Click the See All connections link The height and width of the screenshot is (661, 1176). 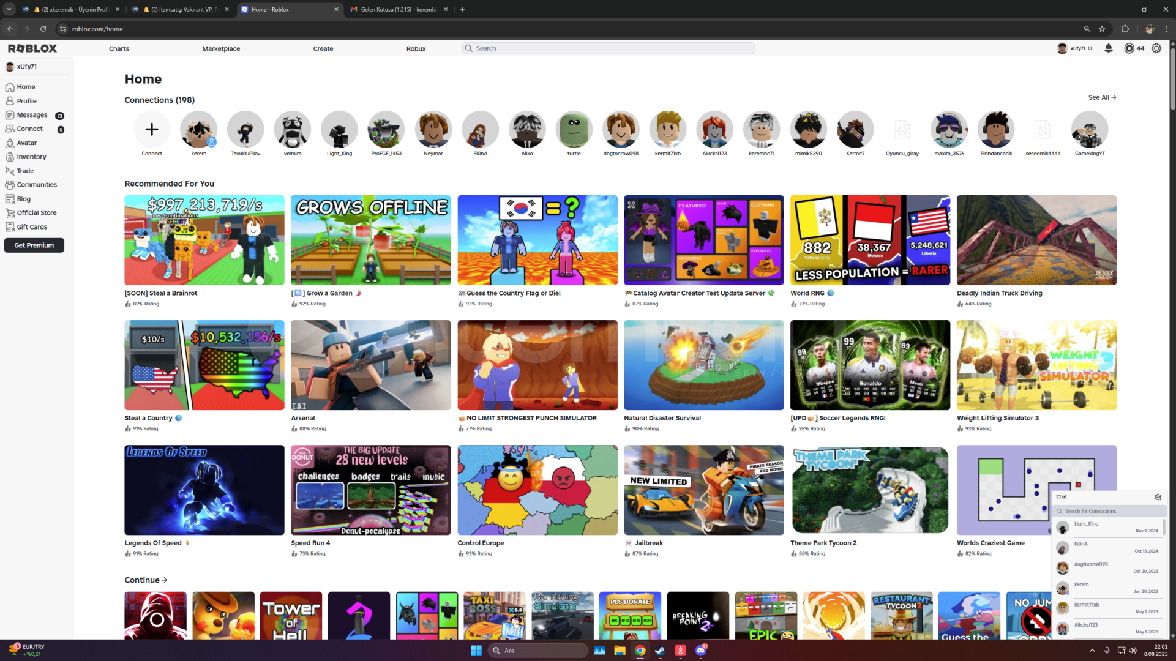[1102, 97]
